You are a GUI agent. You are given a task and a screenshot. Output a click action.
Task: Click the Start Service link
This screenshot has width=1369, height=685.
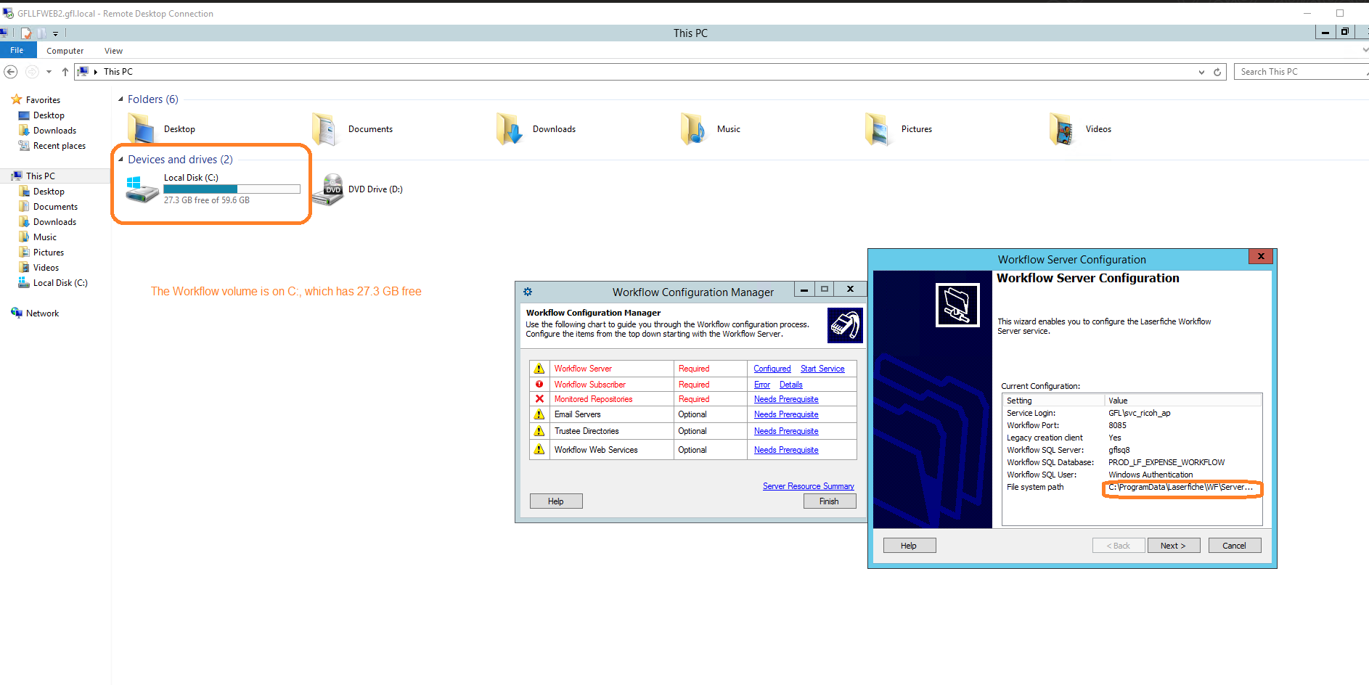[x=822, y=369]
